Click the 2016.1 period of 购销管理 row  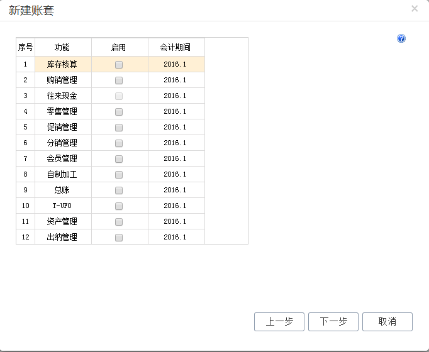[177, 80]
